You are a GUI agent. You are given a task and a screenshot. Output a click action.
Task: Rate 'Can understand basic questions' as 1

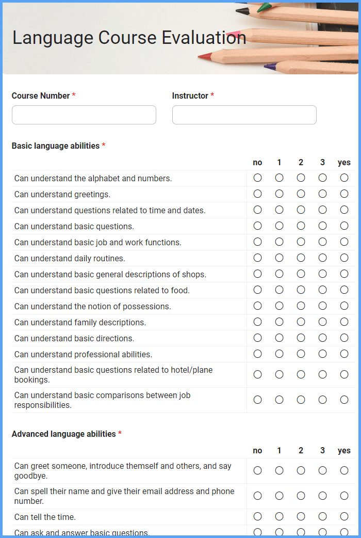click(x=279, y=226)
